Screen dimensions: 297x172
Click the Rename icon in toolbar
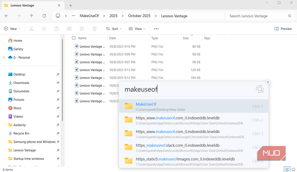tap(69, 28)
